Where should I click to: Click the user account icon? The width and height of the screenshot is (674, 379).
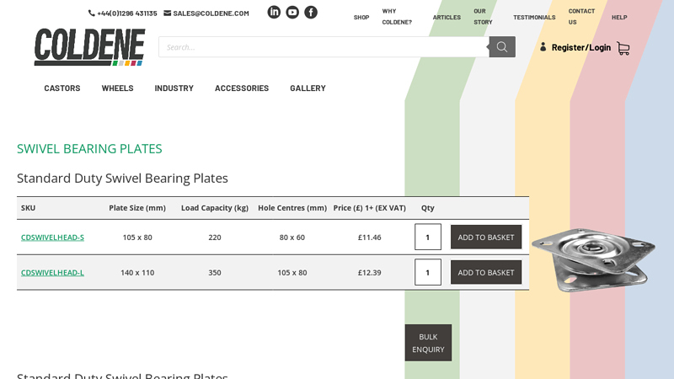[543, 47]
